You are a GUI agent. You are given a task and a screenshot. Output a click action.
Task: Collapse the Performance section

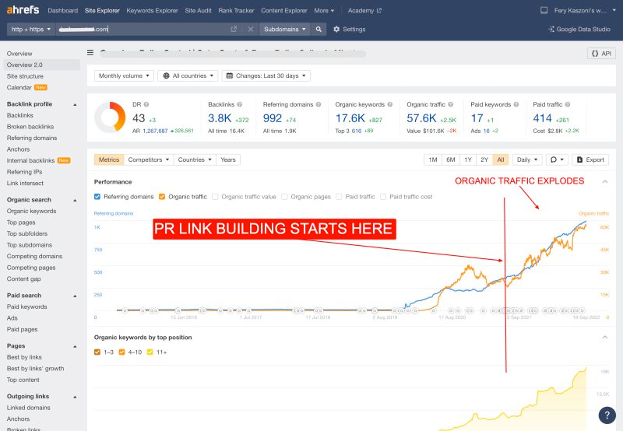click(x=605, y=182)
